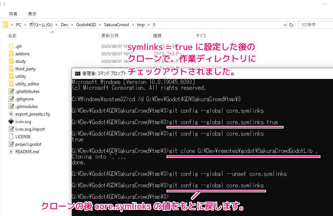
Task: Open the 共有 ribbon tab
Action: pos(13,14)
